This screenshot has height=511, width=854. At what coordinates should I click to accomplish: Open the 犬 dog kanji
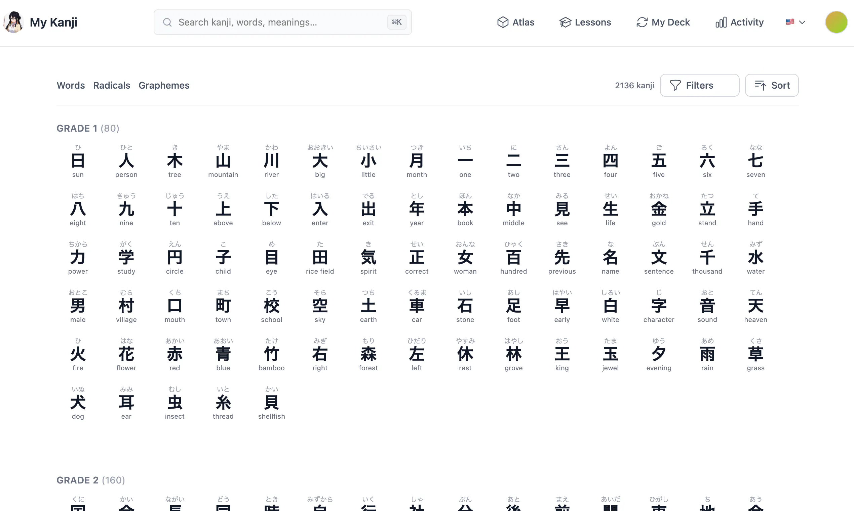pyautogui.click(x=78, y=403)
